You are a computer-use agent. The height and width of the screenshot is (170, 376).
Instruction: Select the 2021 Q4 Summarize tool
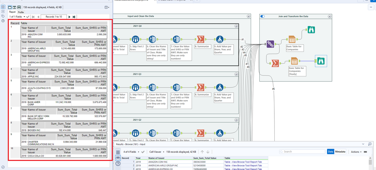pos(200,40)
